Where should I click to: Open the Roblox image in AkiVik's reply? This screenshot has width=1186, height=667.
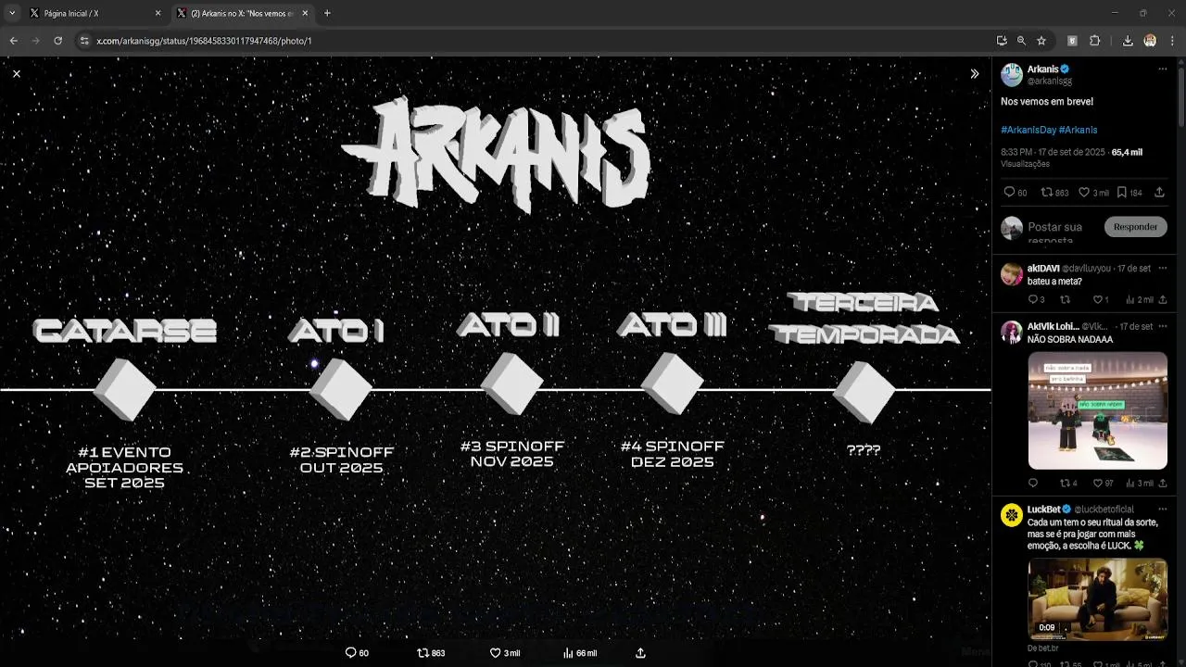pyautogui.click(x=1097, y=410)
